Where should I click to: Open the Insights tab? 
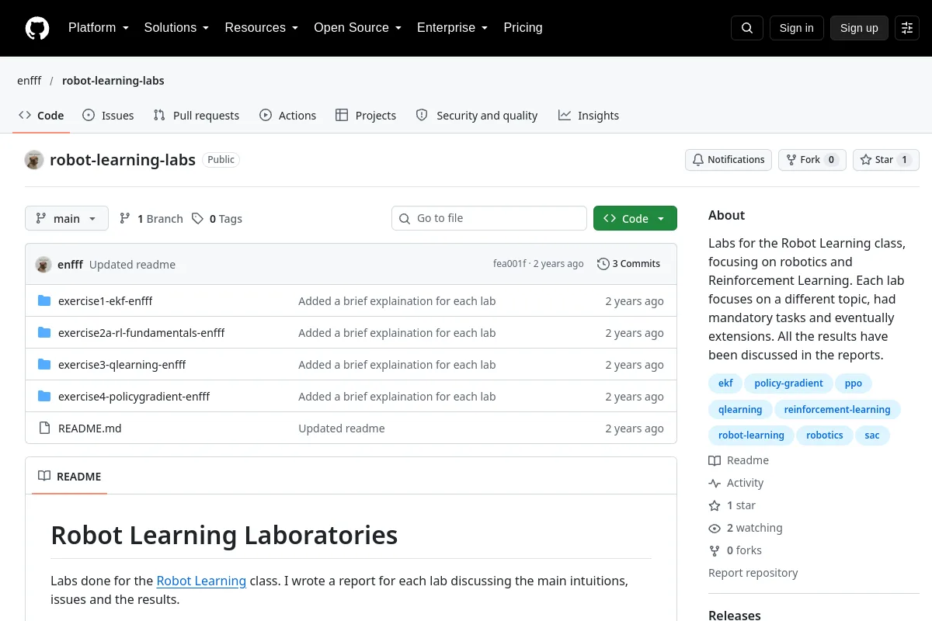589,116
